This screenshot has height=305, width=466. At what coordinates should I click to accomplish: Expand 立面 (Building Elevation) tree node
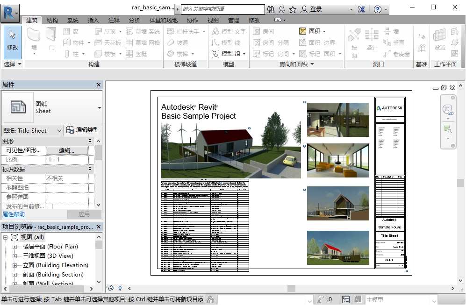(x=14, y=265)
